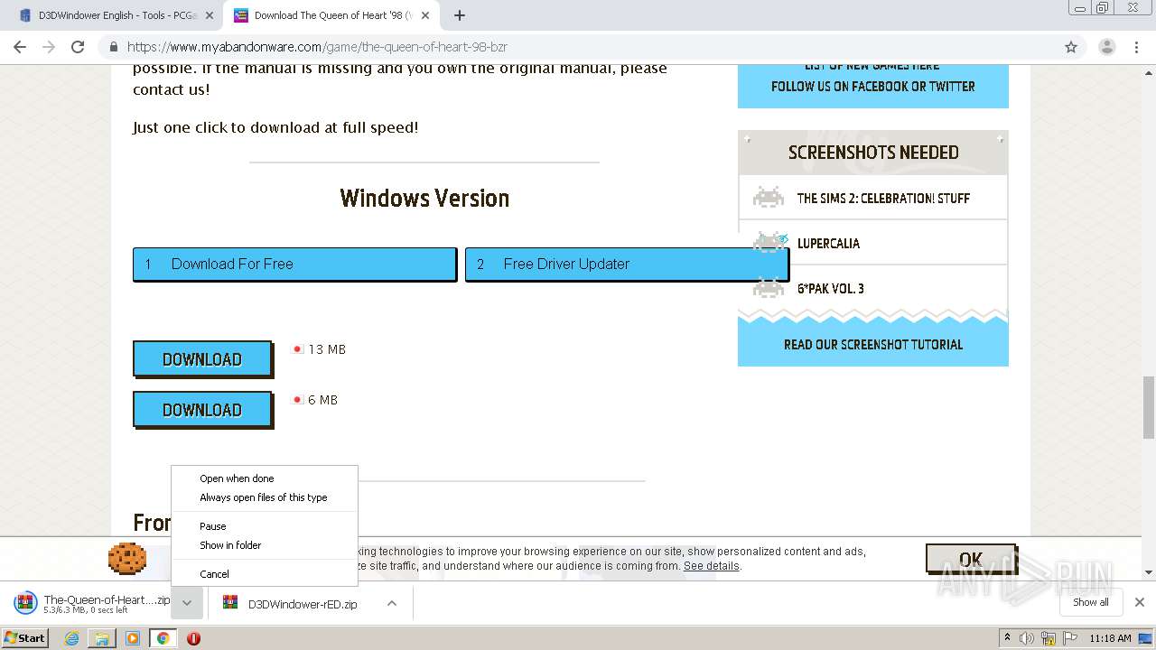
Task: Show hidden system tray icons
Action: click(x=1007, y=638)
